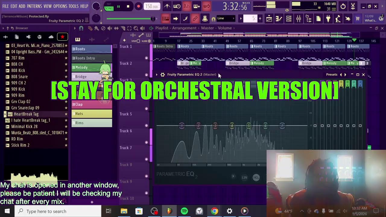Select the Roots Intro pattern

click(x=92, y=58)
